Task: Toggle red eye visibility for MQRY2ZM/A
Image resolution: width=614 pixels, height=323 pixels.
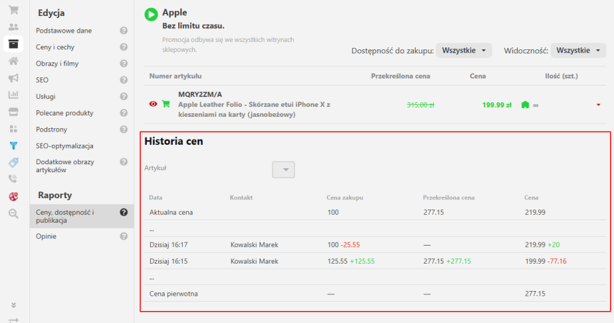Action: pos(153,103)
